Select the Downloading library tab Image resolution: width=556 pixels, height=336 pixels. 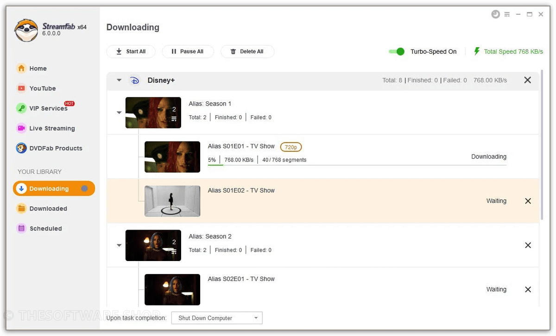pyautogui.click(x=54, y=188)
